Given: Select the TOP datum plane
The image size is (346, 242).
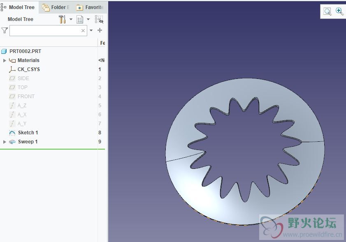Looking at the screenshot, I should pos(23,88).
